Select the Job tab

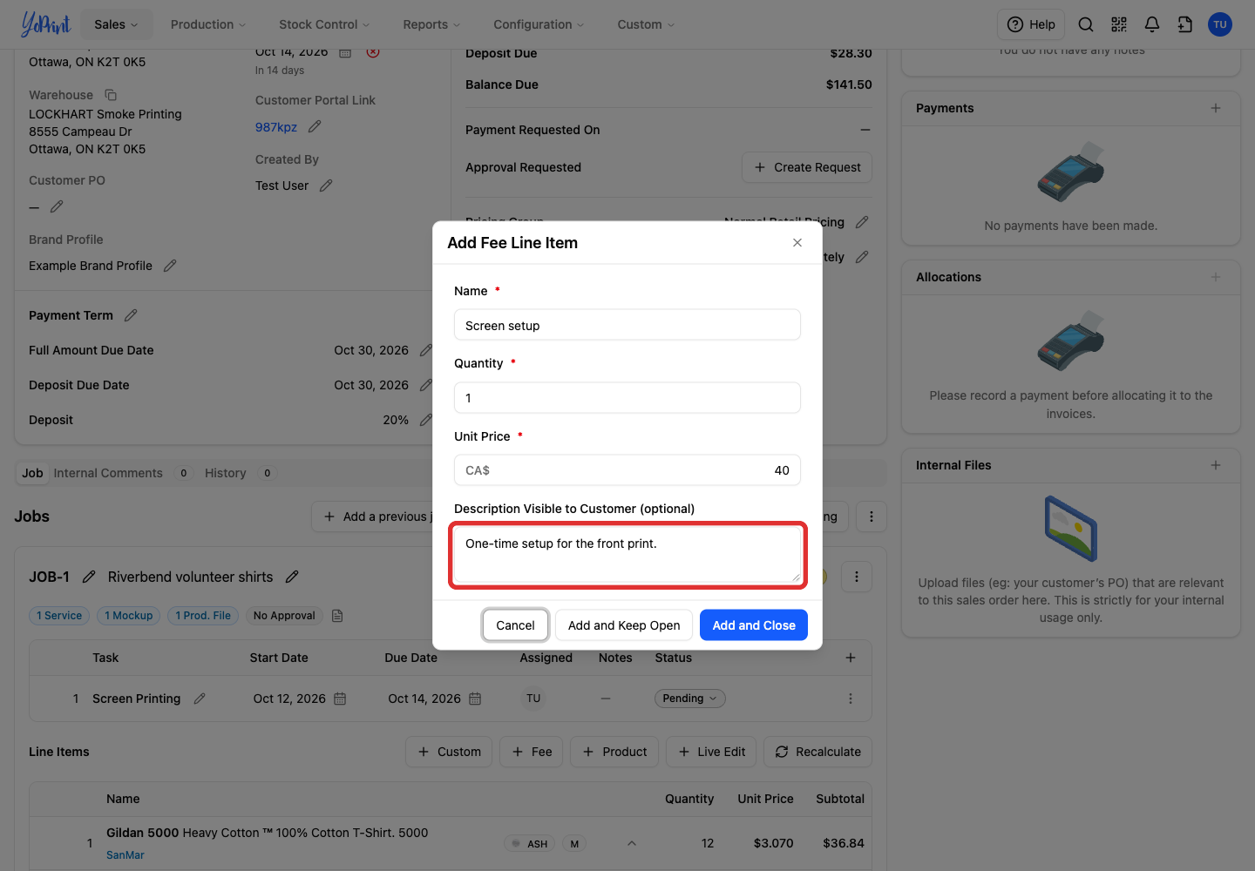pyautogui.click(x=32, y=473)
